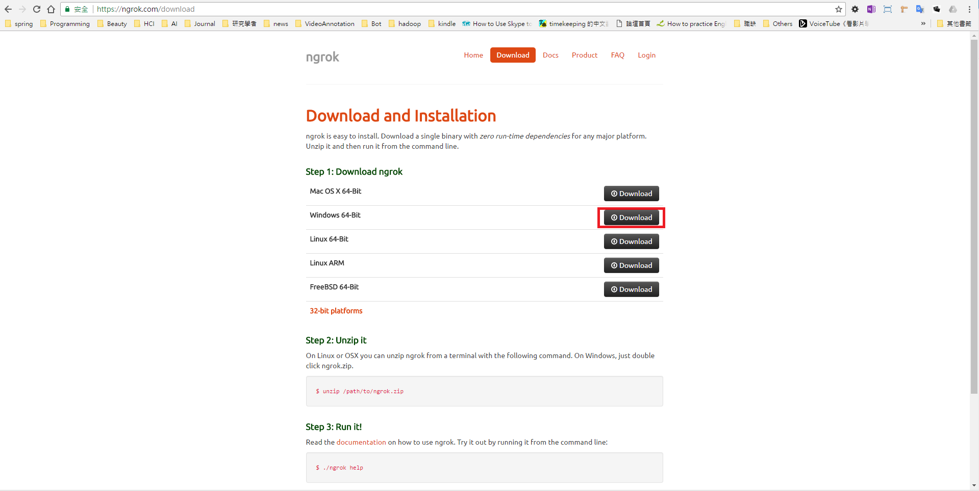This screenshot has height=491, width=979.
Task: Open the kindle bookmark folder
Action: pos(442,23)
